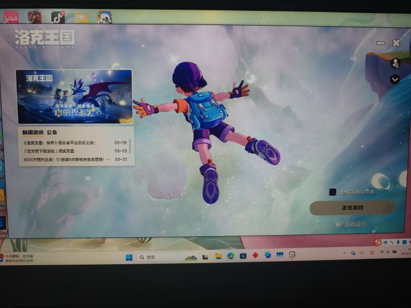Open the news dated 03-26
Viewport: 411px width, 308px height.
click(75, 143)
